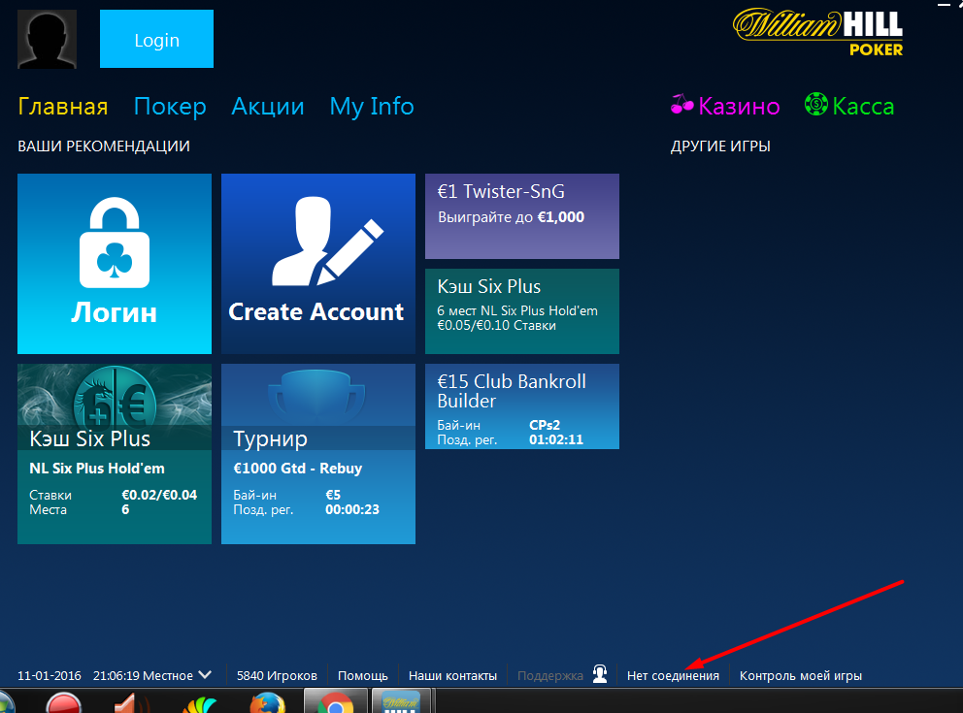Go to the My Info tab
Viewport: 963px width, 713px height.
(372, 106)
